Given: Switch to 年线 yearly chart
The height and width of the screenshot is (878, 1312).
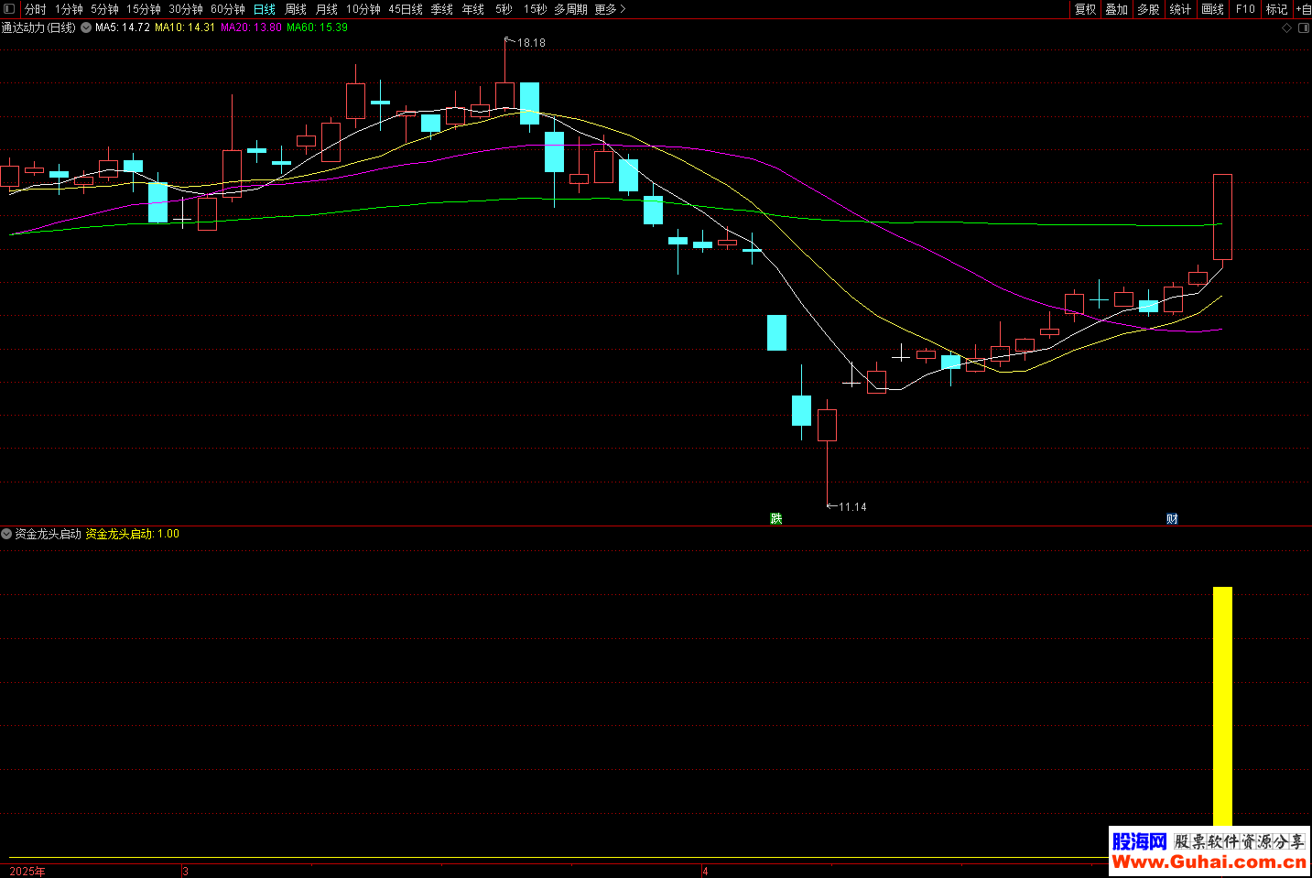Looking at the screenshot, I should (473, 9).
